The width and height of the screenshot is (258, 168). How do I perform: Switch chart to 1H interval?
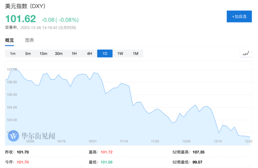74,54
